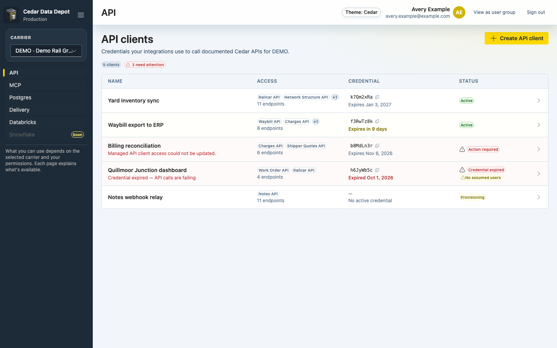Expand the Waybill export to ERP chevron

(538, 125)
